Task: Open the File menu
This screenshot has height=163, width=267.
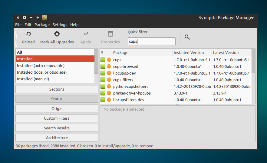Action: click(x=18, y=25)
